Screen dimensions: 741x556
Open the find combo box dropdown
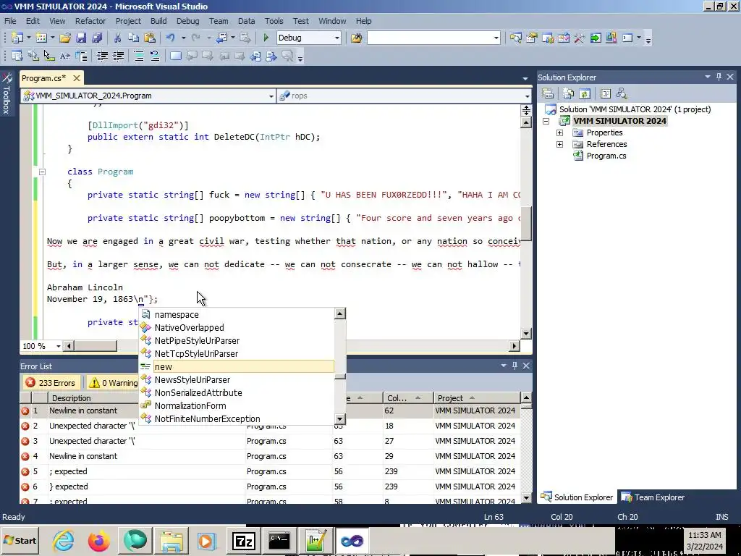pyautogui.click(x=496, y=38)
